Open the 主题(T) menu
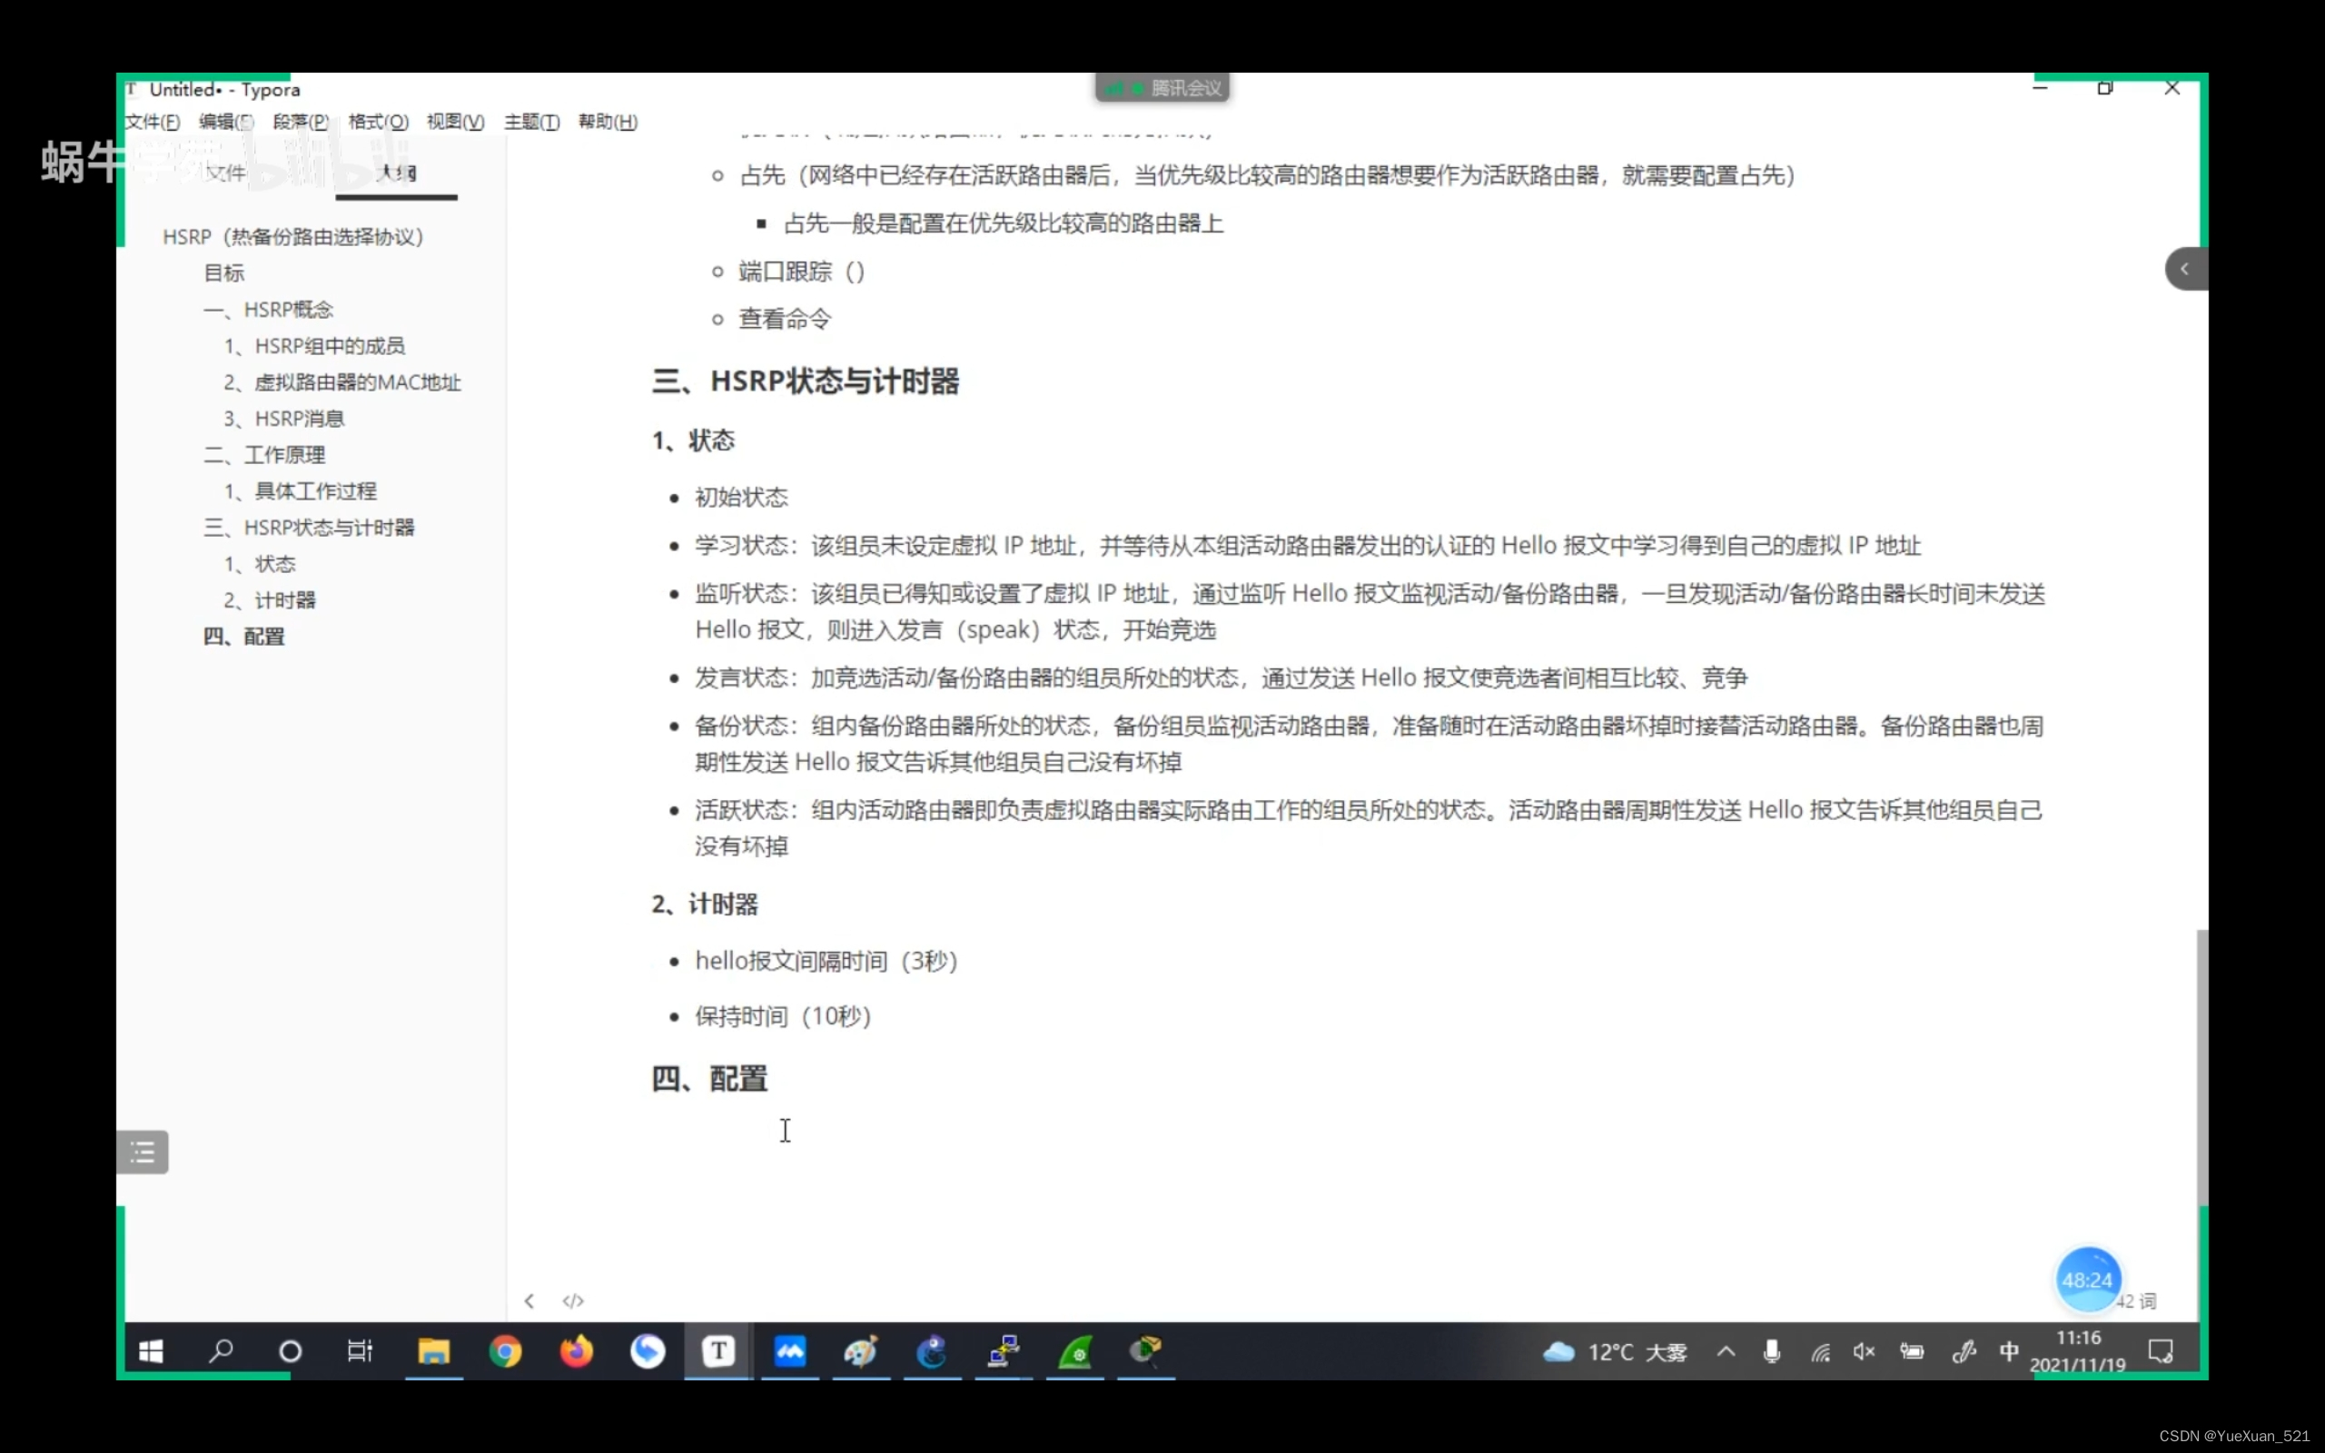Screen dimensions: 2325x1453 531,122
